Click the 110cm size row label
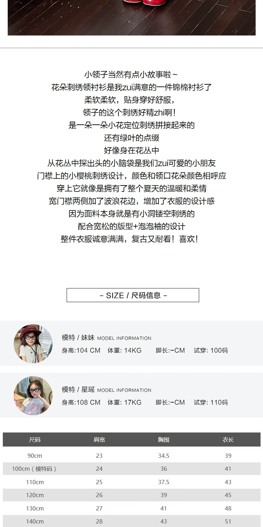This screenshot has height=527, width=263. [x=35, y=482]
